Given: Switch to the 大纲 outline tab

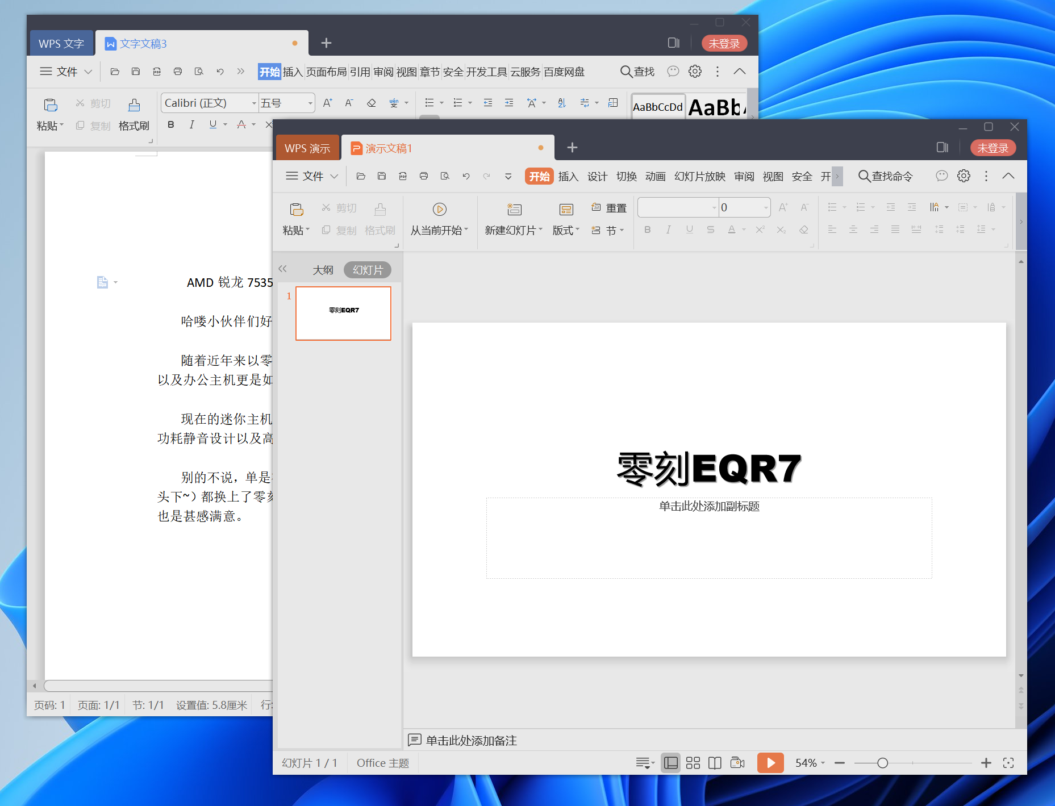Looking at the screenshot, I should [x=323, y=270].
